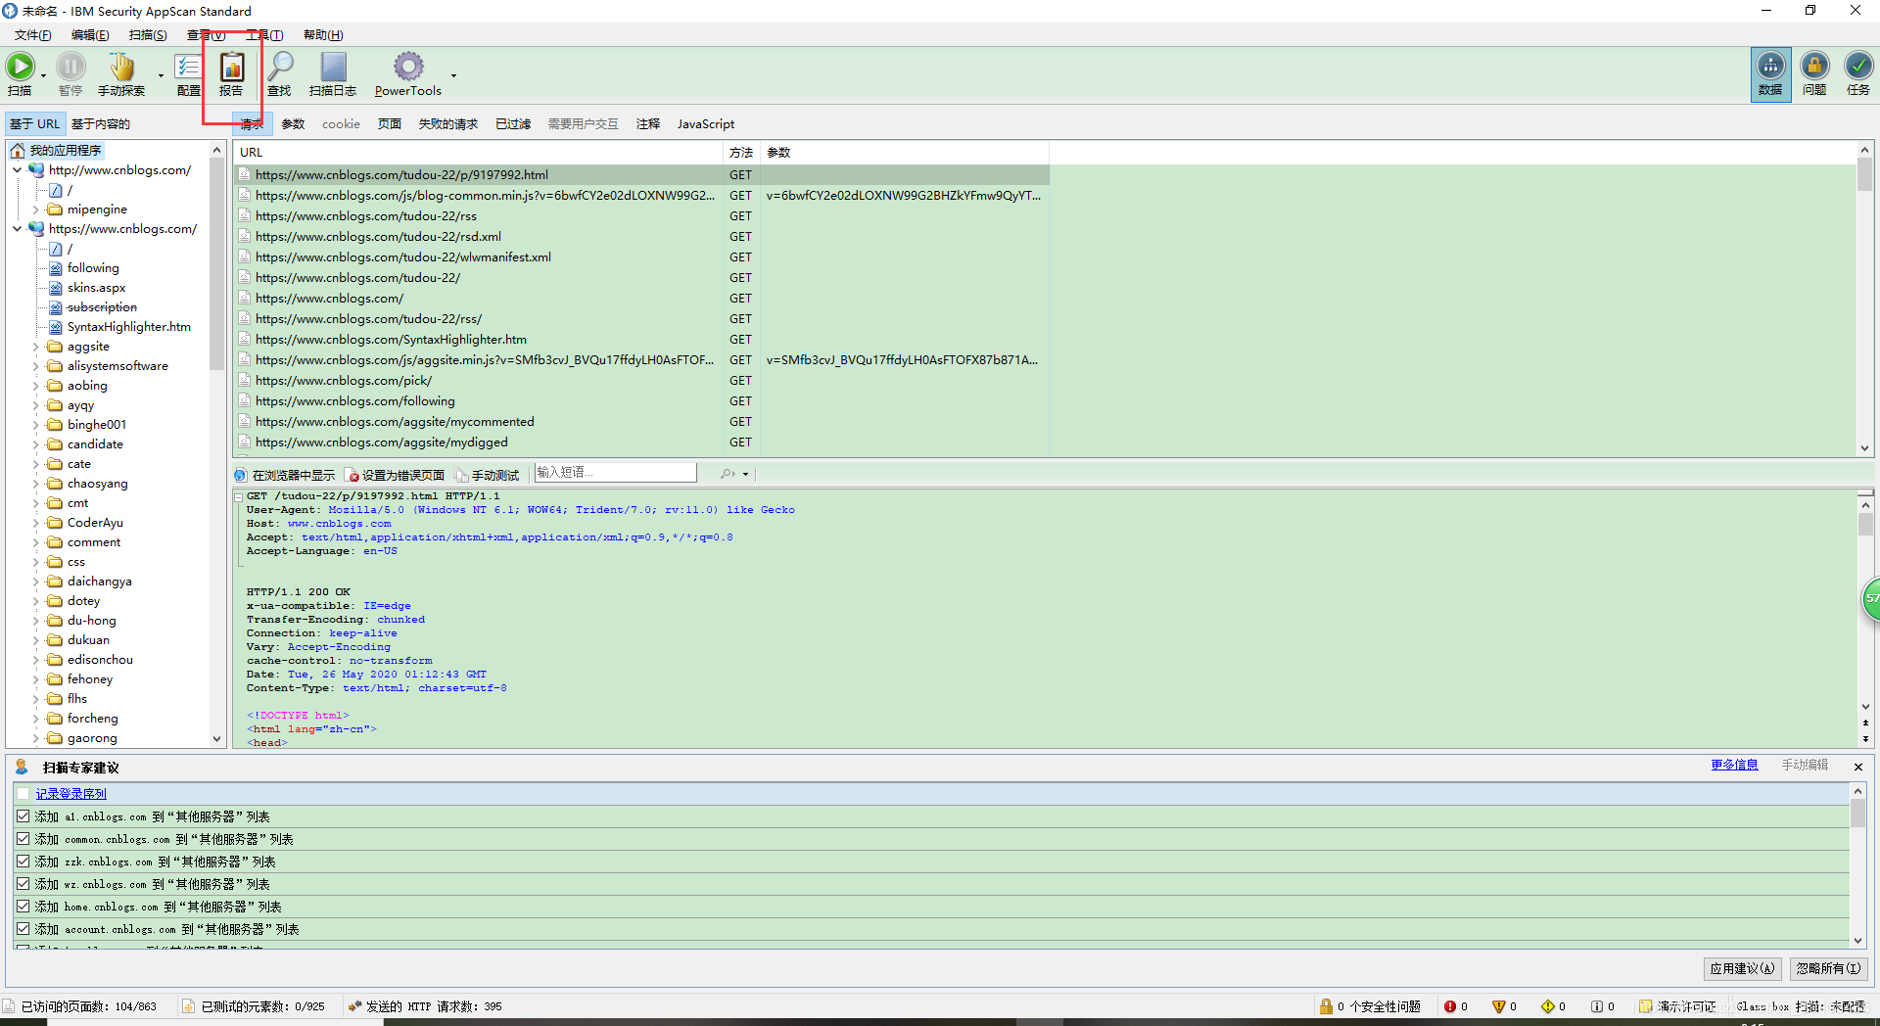The width and height of the screenshot is (1880, 1026).
Task: Expand the mipengine folder
Action: pyautogui.click(x=36, y=209)
